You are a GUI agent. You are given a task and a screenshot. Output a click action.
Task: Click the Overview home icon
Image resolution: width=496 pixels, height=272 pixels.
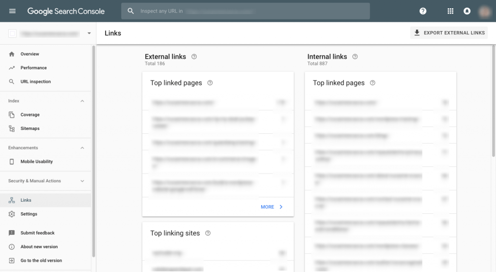click(x=12, y=54)
